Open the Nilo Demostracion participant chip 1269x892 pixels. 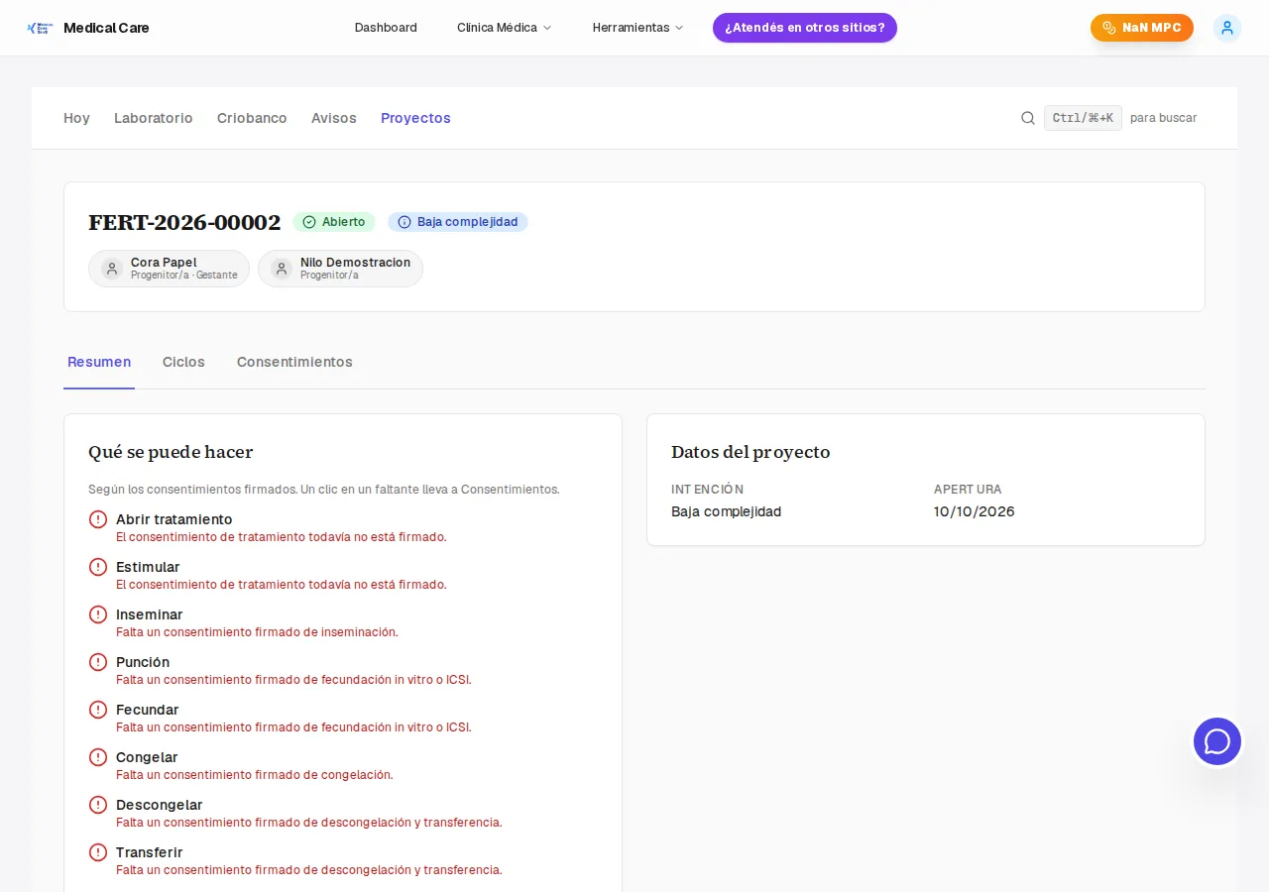[340, 269]
